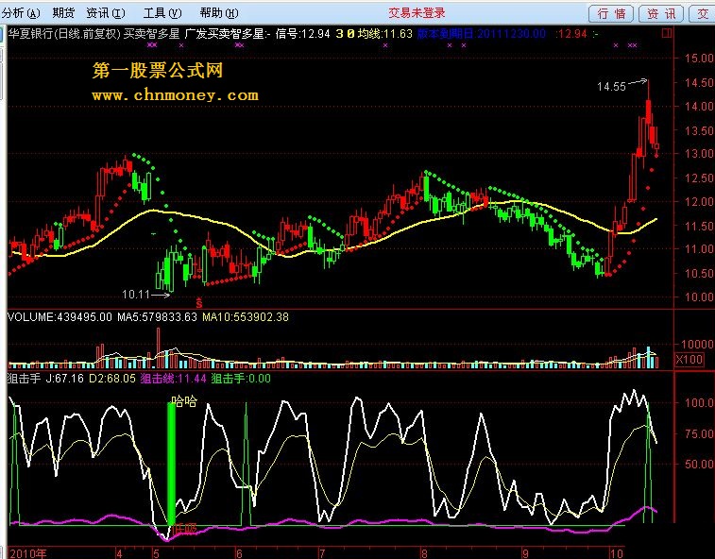The image size is (715, 559).
Task: Click the 交易未登录 login status text
Action: (x=417, y=13)
